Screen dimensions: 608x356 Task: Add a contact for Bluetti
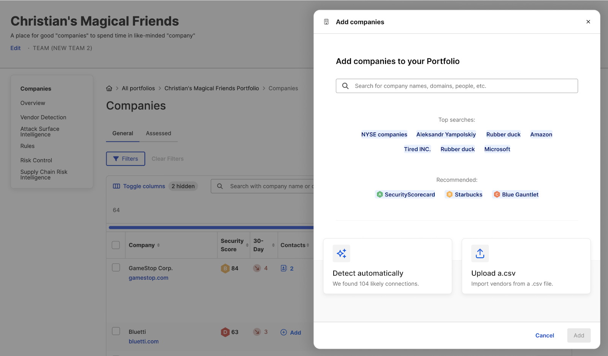coord(291,332)
